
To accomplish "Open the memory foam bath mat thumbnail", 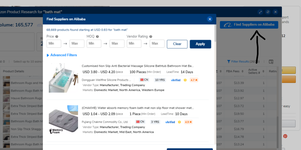I will (x=63, y=120).
